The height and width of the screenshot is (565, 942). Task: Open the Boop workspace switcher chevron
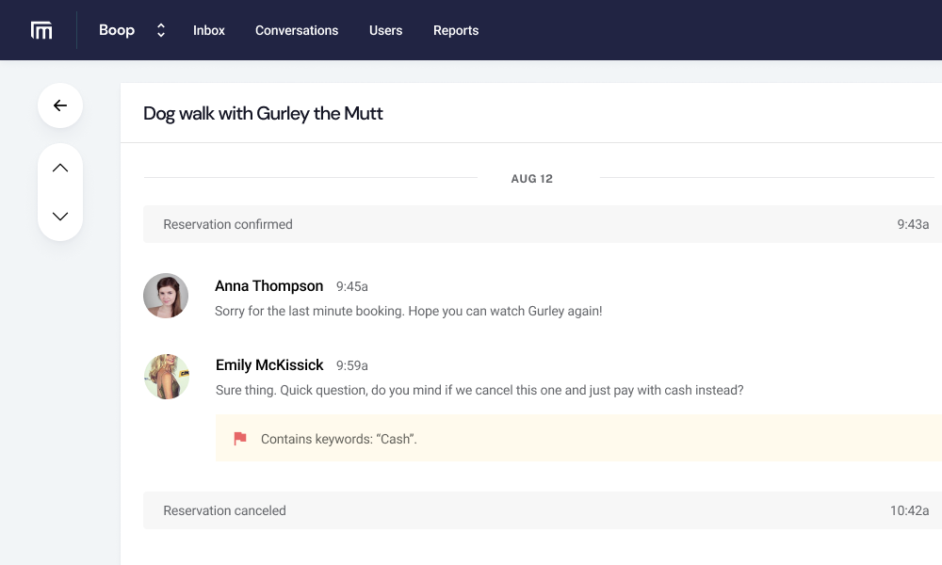tap(160, 29)
